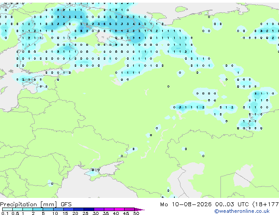Select the 10–15 mm legend swatch
The image size is (279, 215).
coord(58,209)
